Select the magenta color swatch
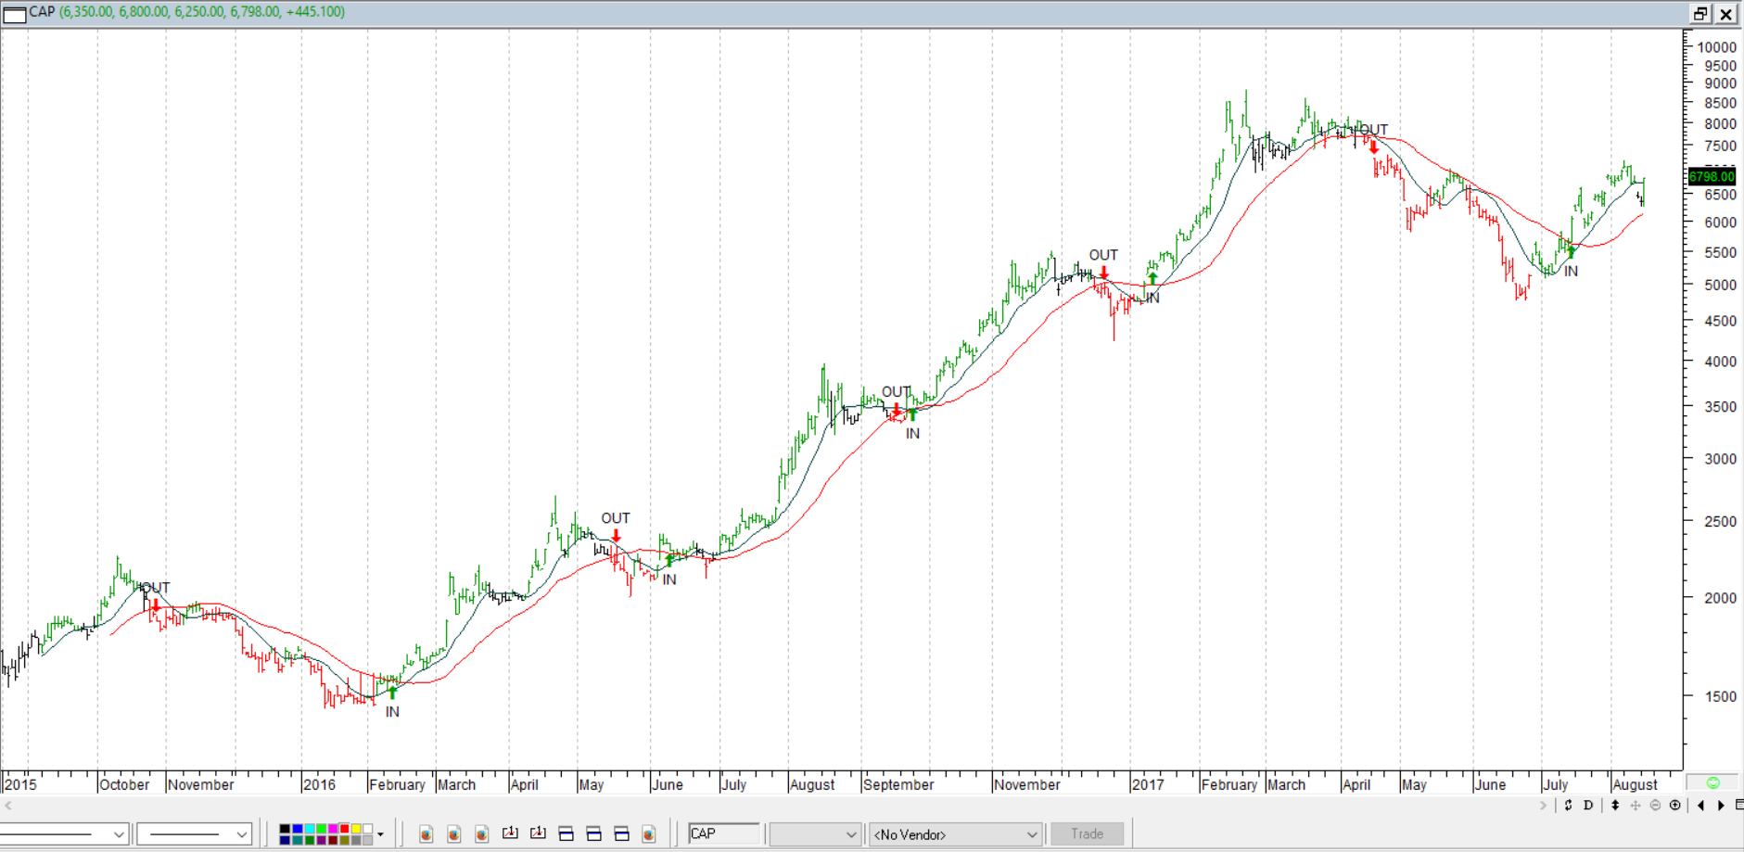Screen dimensions: 1744x852 tap(333, 829)
